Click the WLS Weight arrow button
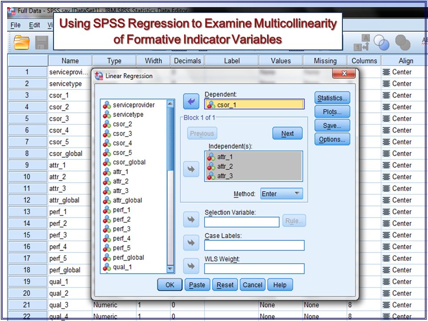Viewport: 428px width, 321px height. point(191,266)
